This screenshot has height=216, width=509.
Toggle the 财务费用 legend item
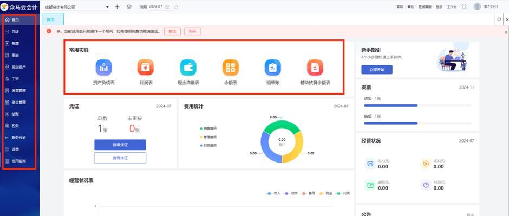(208, 146)
